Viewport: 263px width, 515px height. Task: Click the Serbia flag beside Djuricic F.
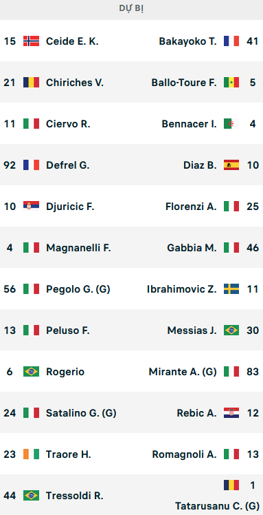pos(31,207)
